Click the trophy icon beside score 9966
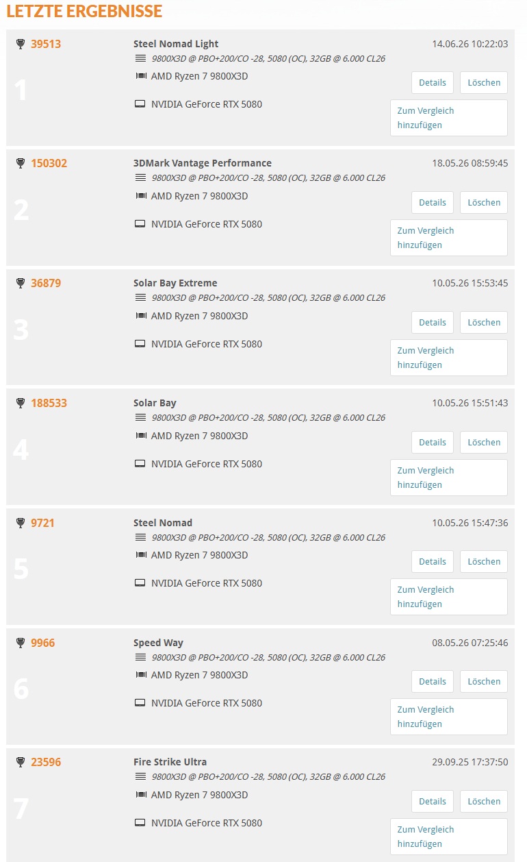 coord(21,643)
